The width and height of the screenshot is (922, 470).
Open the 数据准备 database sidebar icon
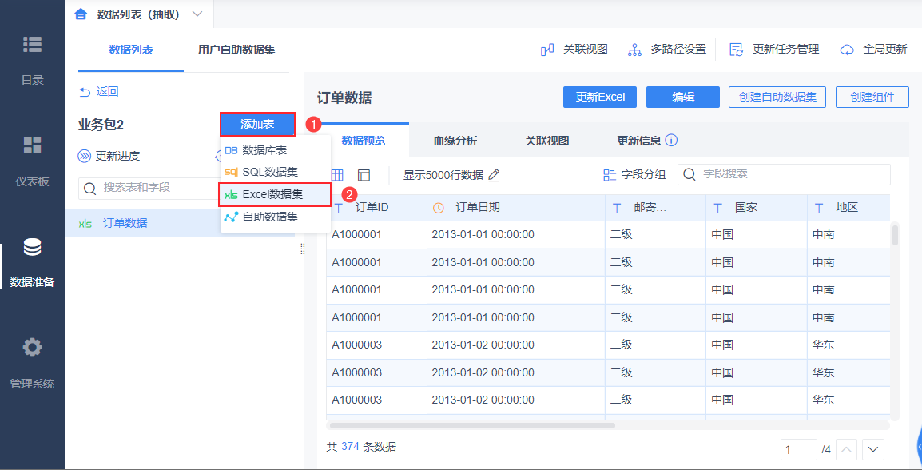tap(32, 247)
